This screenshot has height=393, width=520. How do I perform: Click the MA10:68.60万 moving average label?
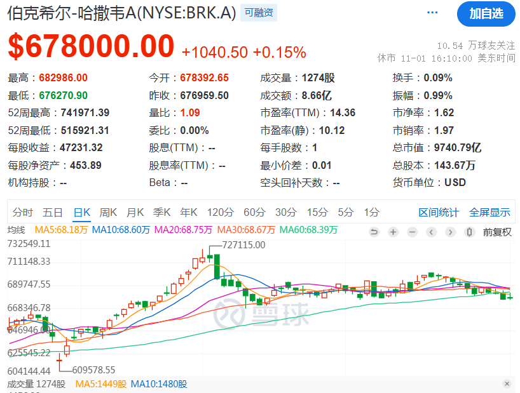[121, 230]
